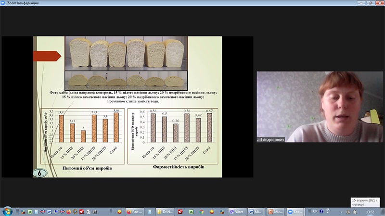Show hidden system tray icons

click(342, 212)
